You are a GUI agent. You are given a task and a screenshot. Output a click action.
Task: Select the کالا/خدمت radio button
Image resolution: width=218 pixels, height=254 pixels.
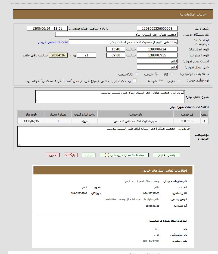(136, 74)
